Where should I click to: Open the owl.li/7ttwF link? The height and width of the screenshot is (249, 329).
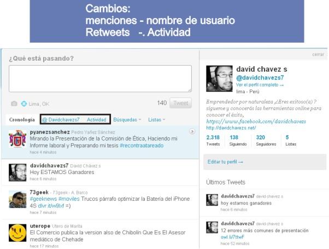pyautogui.click(x=232, y=237)
